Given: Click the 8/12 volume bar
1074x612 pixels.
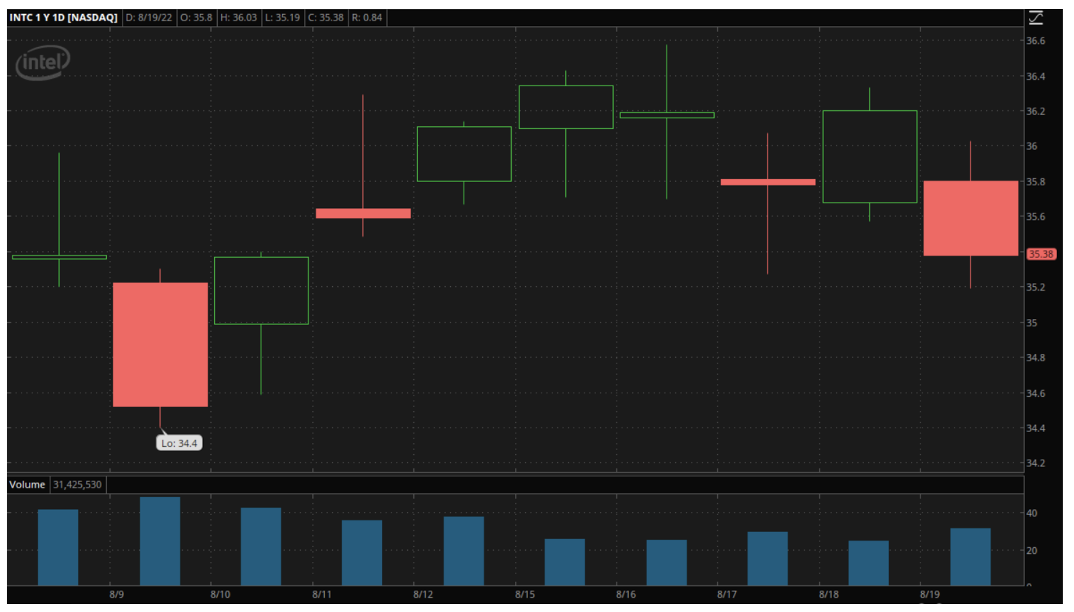Looking at the screenshot, I should (x=464, y=551).
